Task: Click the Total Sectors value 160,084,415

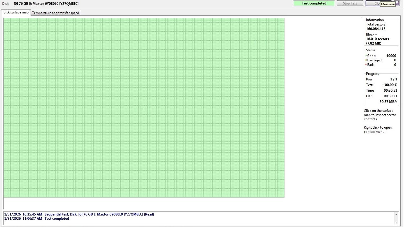Action: (x=375, y=29)
